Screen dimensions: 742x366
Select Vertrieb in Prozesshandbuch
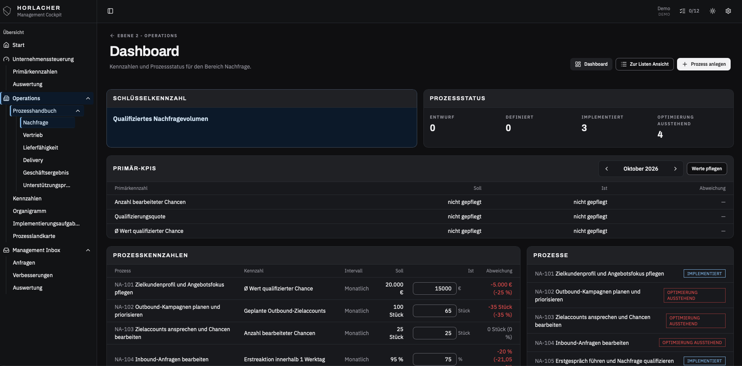click(33, 135)
